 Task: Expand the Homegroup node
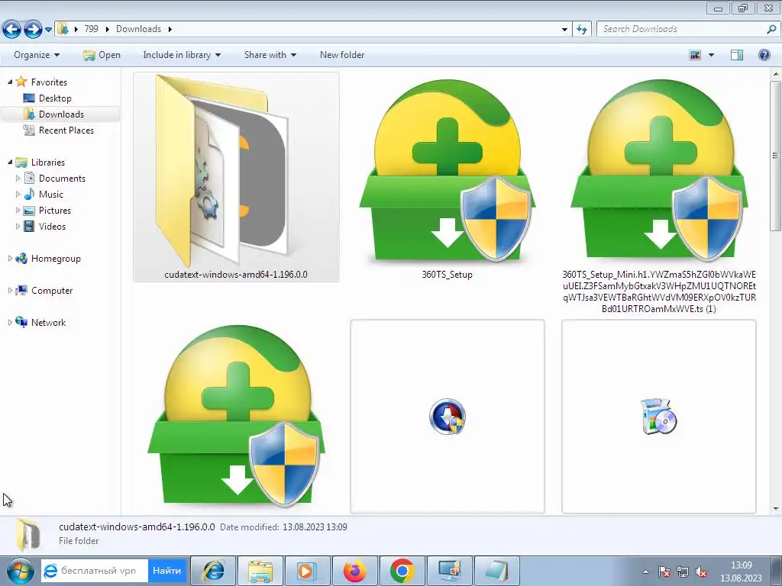coord(10,258)
